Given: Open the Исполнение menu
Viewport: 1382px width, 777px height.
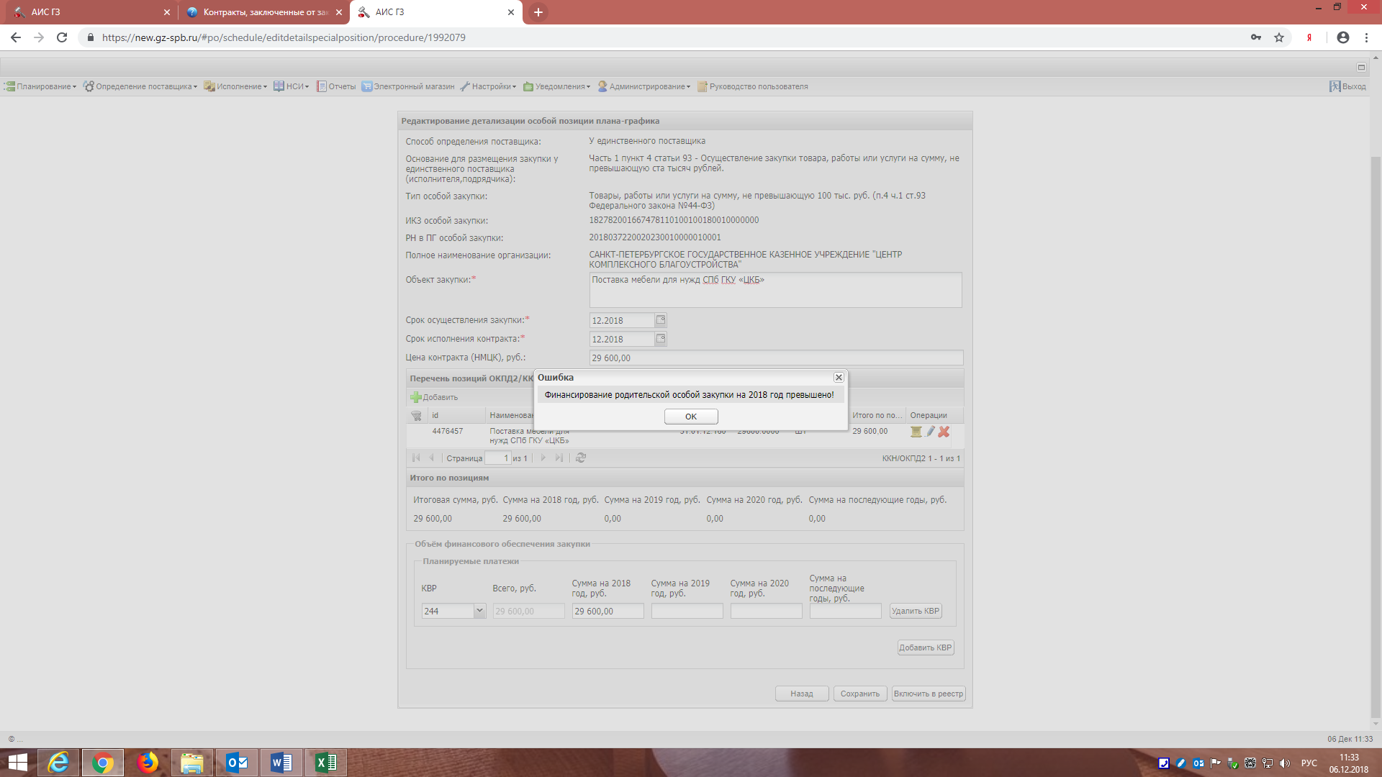Looking at the screenshot, I should click(235, 86).
